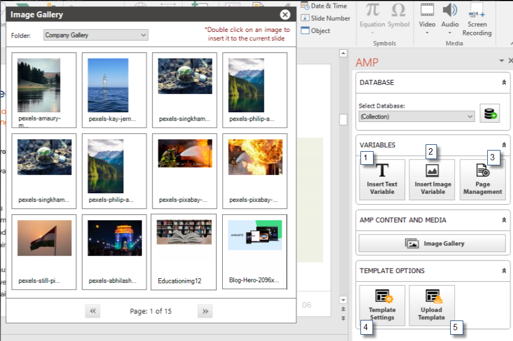Select fire explosion pexels-pixabay thumbnail
Viewport: 513px width, 341px height.
click(x=255, y=171)
